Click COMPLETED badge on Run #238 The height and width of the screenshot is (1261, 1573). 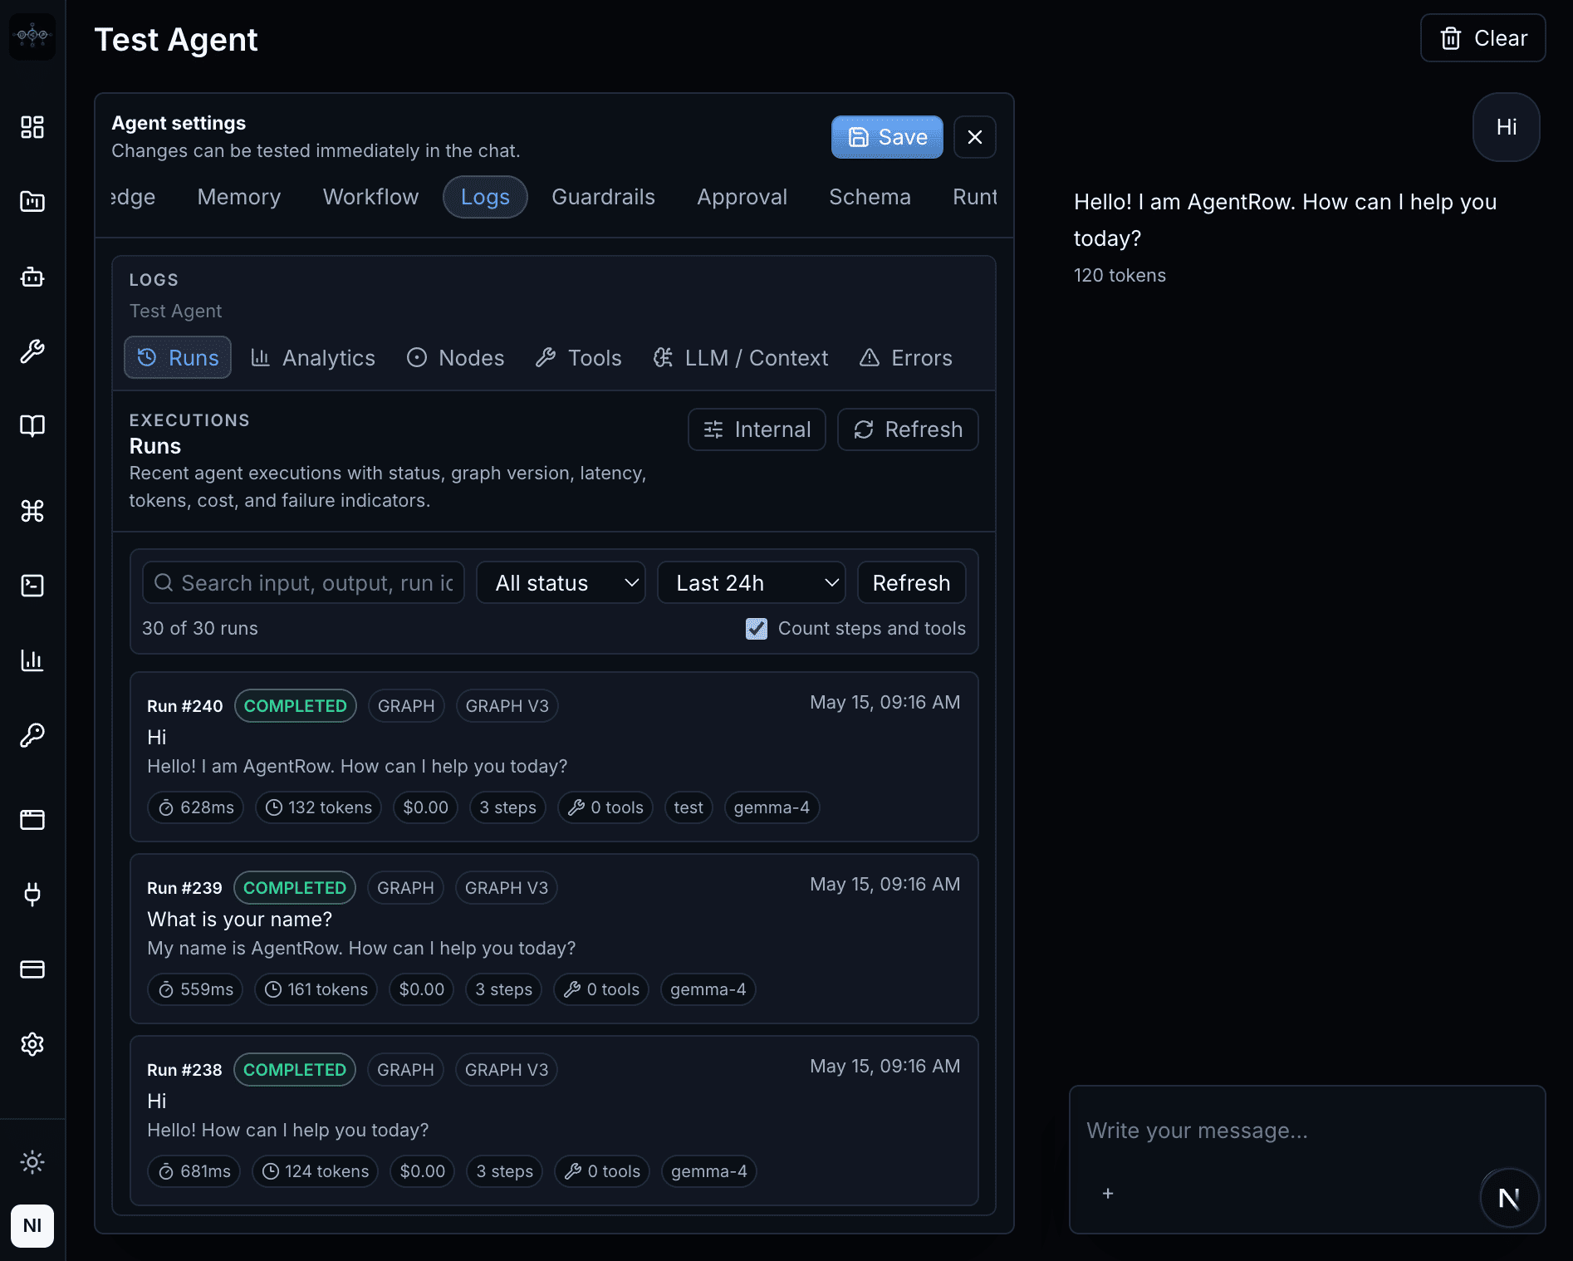click(295, 1070)
